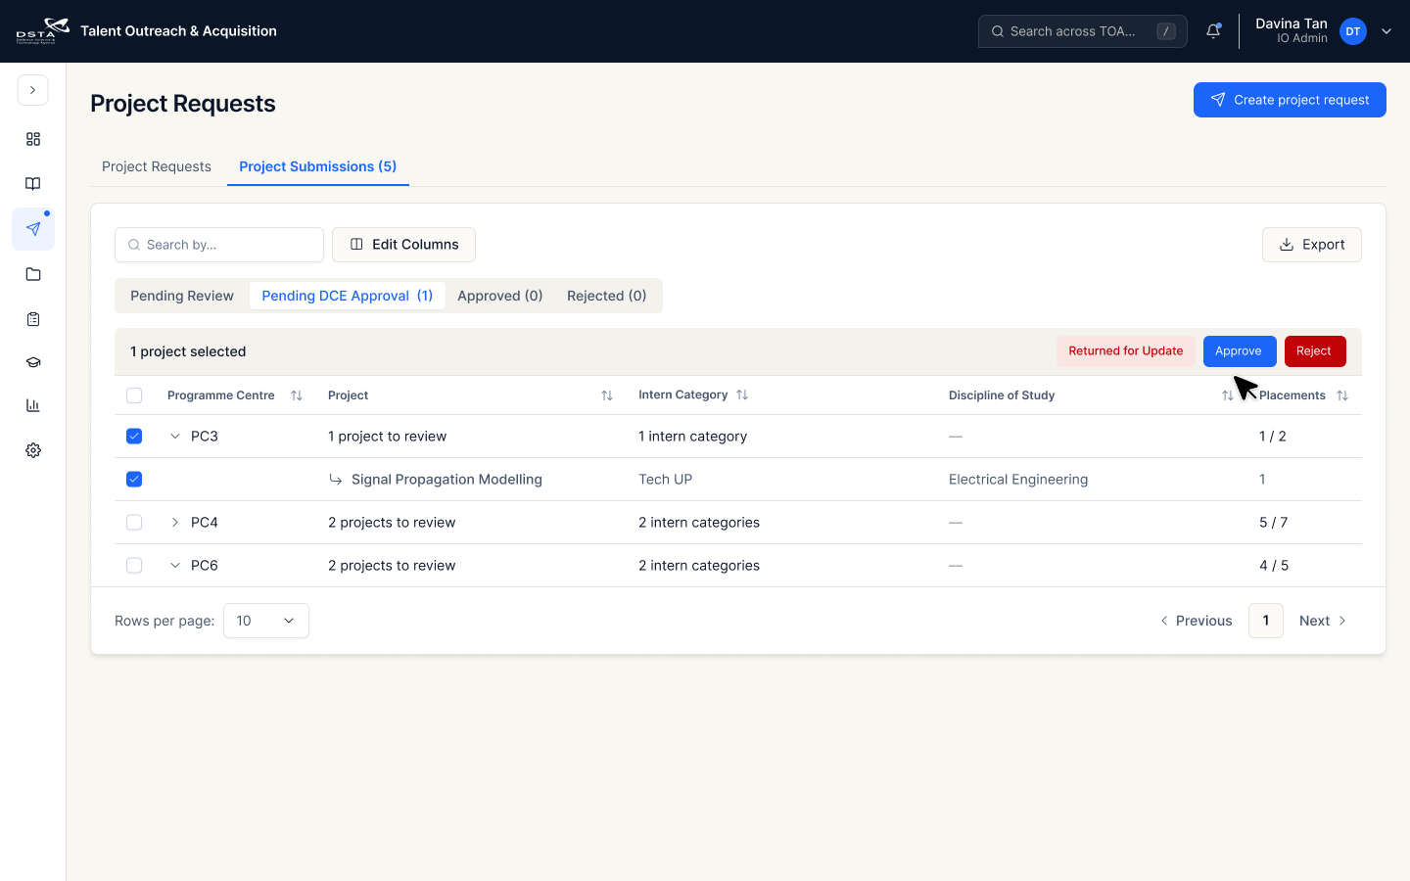
Task: Open the graduation cap icon in the sidebar
Action: [33, 362]
